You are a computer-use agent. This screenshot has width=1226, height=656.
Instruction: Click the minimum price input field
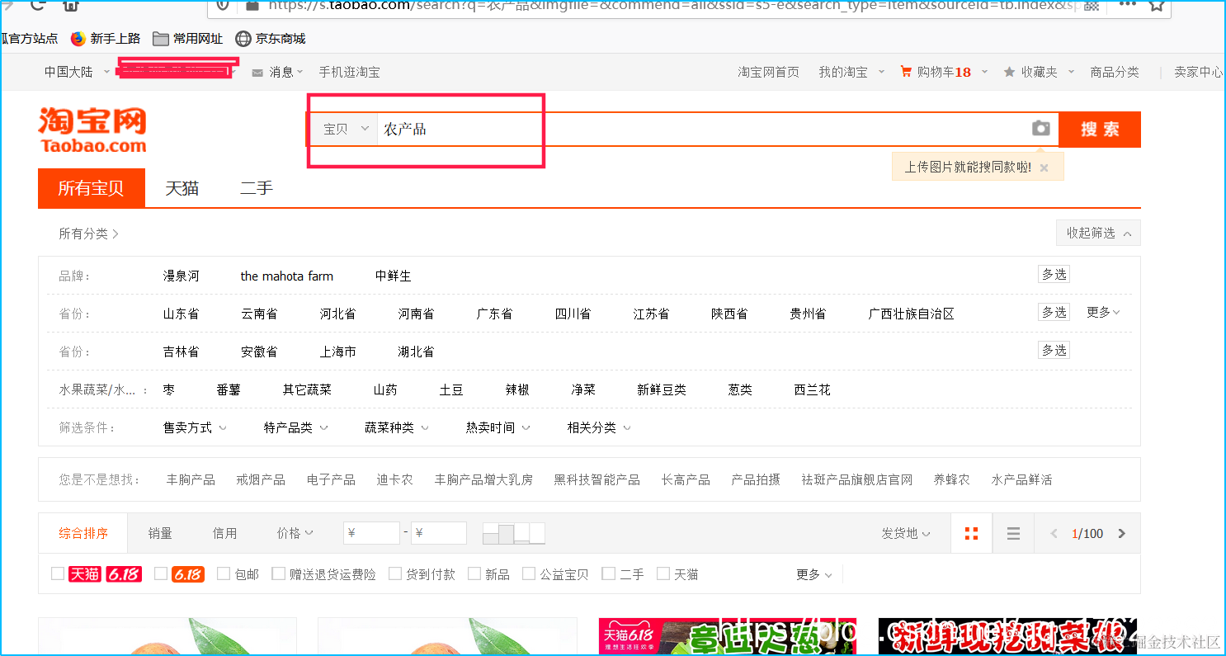(x=371, y=533)
